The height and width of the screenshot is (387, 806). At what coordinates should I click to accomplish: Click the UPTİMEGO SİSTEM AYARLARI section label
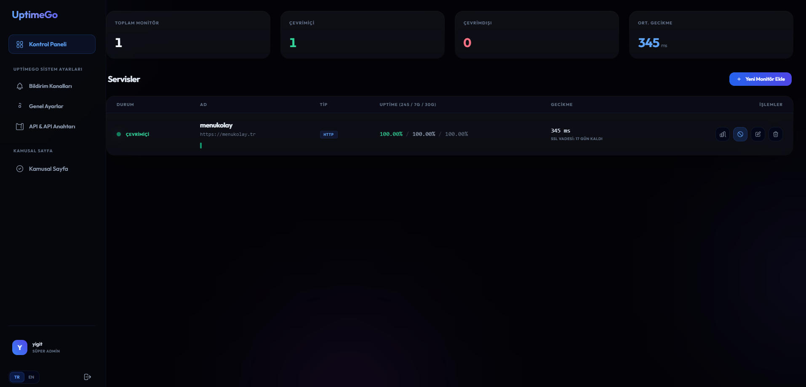(48, 69)
